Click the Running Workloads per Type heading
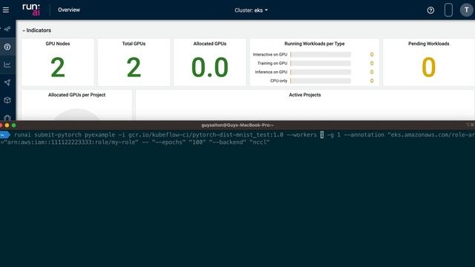This screenshot has width=475, height=267. (x=315, y=44)
